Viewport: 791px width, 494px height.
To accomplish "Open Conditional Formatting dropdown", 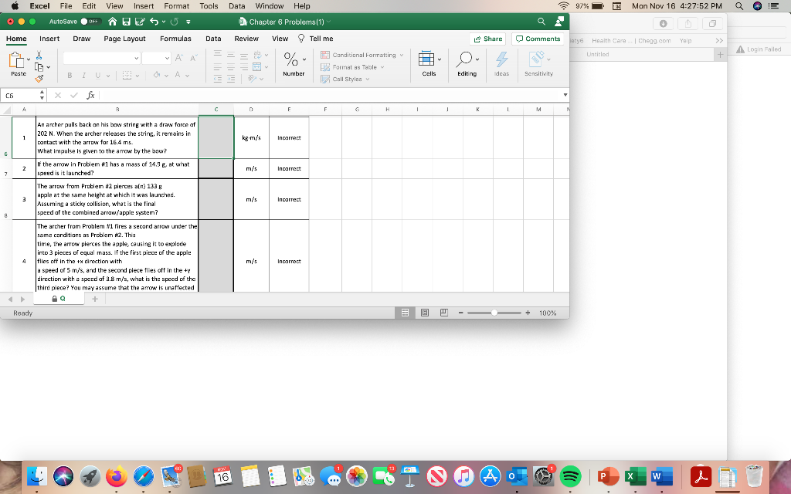I will tap(362, 55).
